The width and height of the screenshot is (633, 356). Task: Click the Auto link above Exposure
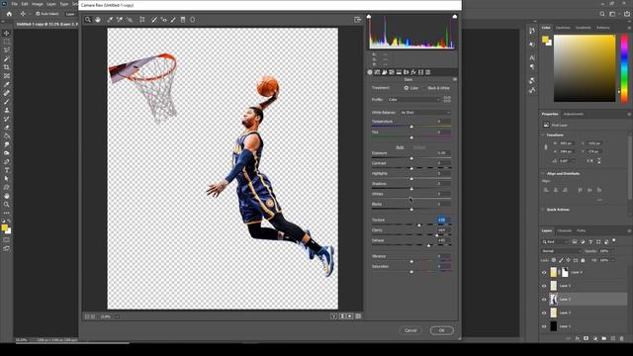400,147
